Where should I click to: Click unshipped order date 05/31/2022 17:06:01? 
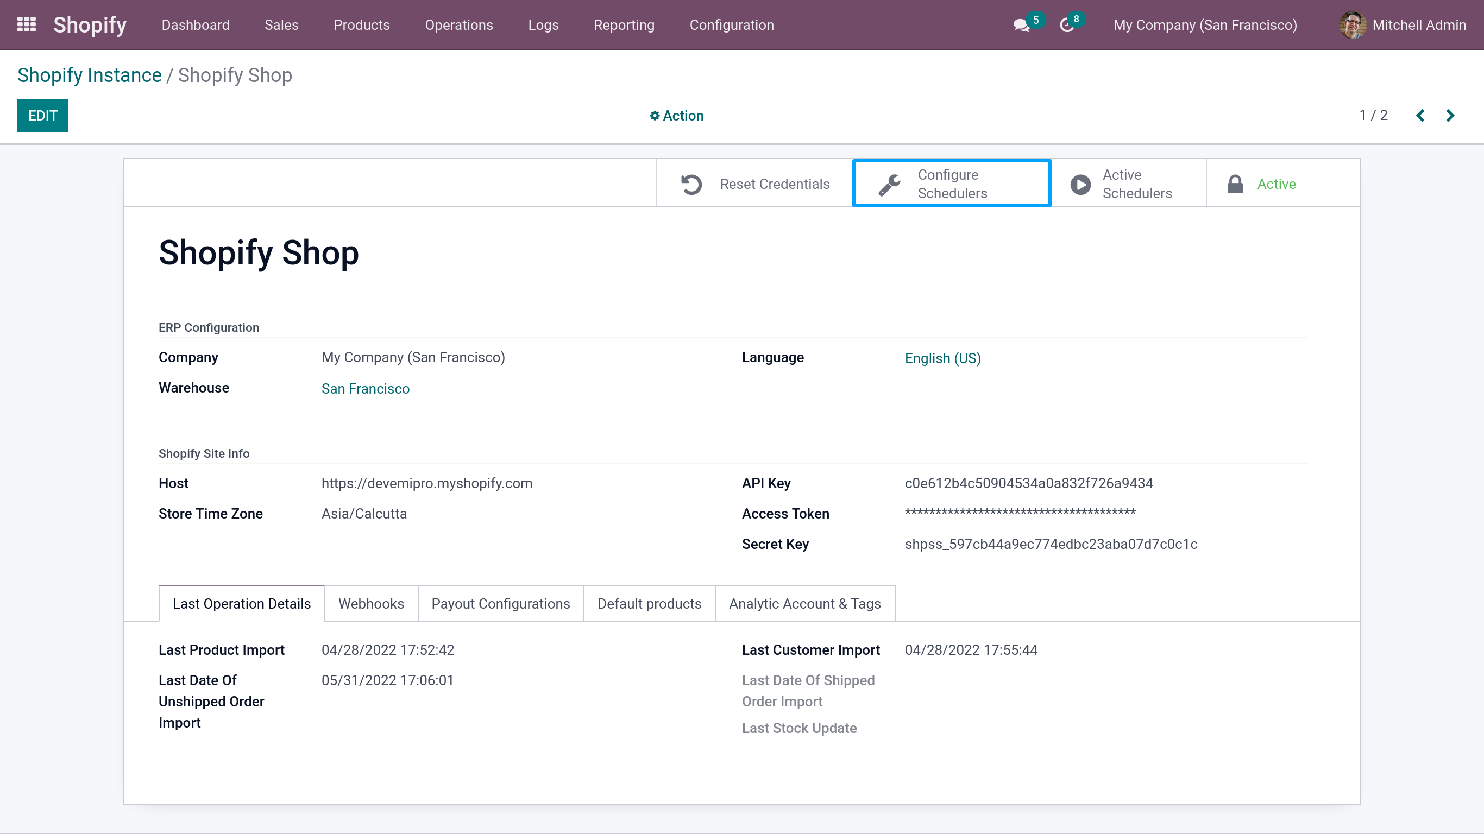388,680
